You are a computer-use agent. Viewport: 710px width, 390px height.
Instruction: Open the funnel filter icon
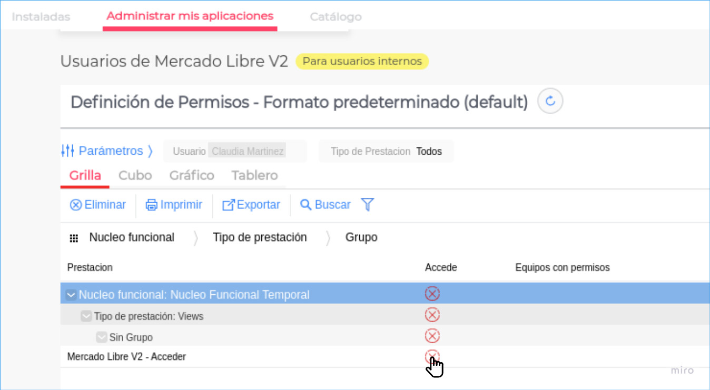368,205
